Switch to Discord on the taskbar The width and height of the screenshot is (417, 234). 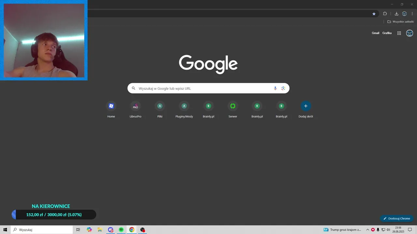pyautogui.click(x=110, y=230)
